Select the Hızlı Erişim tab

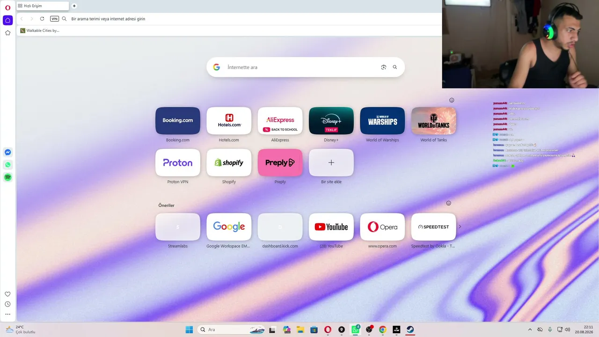coord(43,6)
